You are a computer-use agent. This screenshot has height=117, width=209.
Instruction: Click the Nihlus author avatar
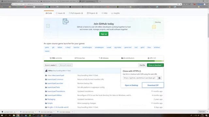[x=46, y=71]
